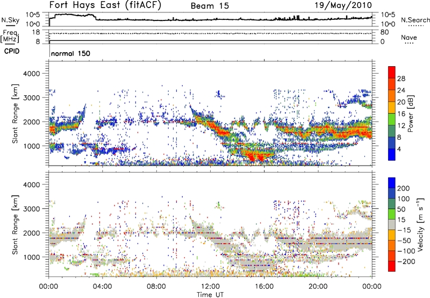Click the 'Fort Hays East (fitACF)' title
The image size is (430, 298).
pos(105,5)
